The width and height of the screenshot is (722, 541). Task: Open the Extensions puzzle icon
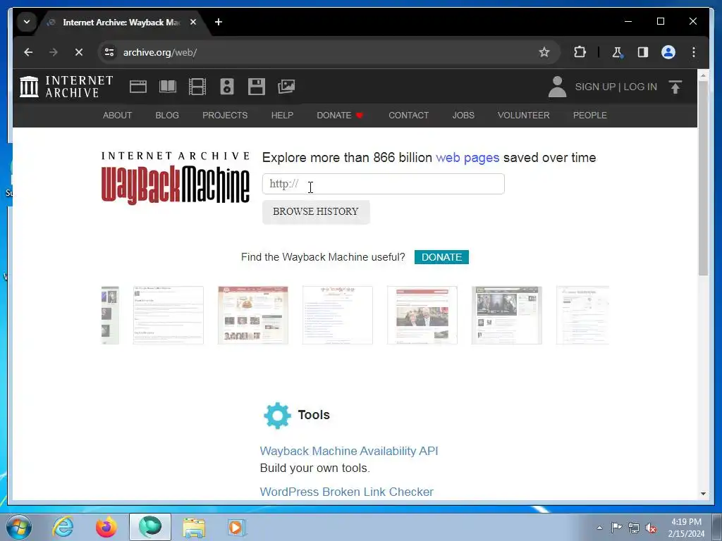pos(580,52)
